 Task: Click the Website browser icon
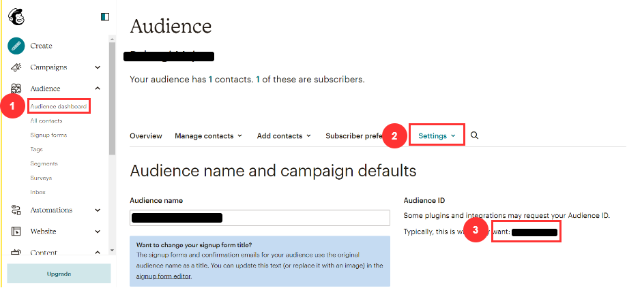16,231
